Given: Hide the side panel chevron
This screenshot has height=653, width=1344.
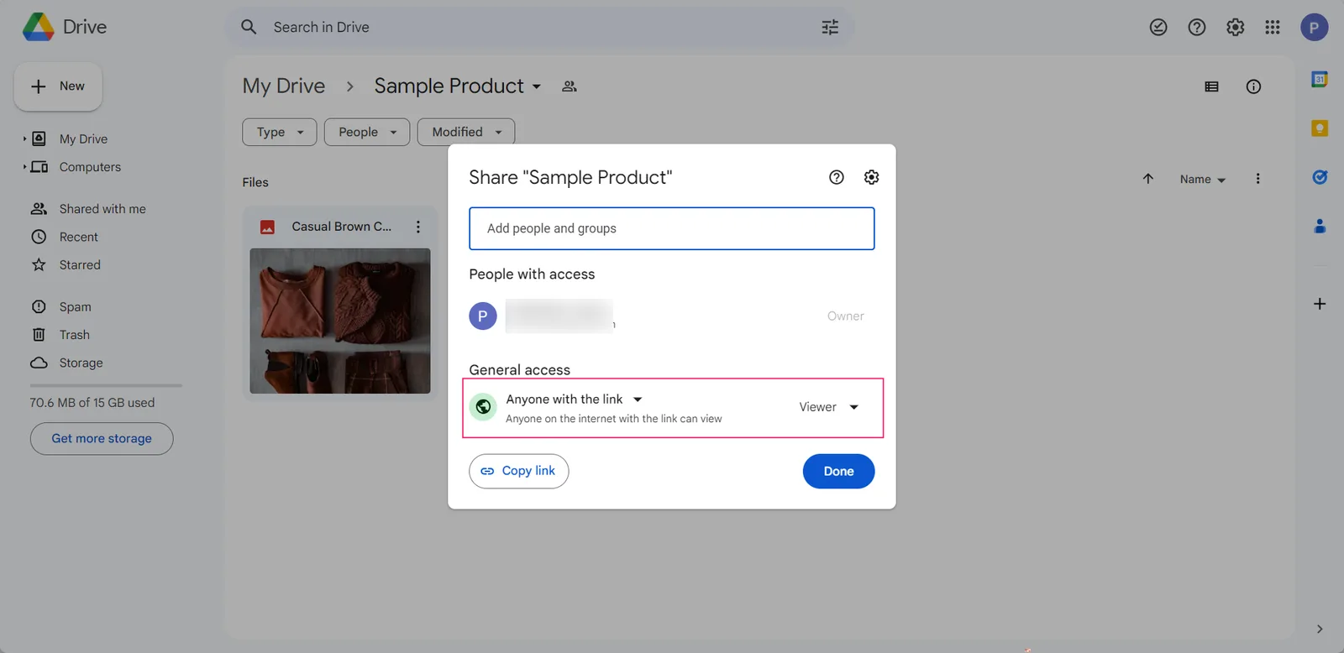Looking at the screenshot, I should (1320, 629).
